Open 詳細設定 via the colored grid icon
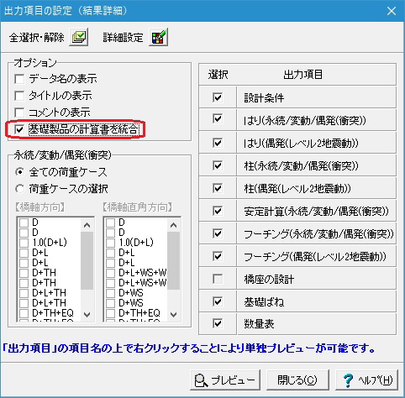The height and width of the screenshot is (398, 405). (x=158, y=37)
